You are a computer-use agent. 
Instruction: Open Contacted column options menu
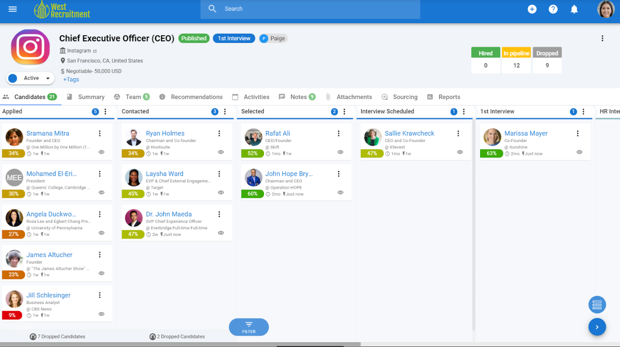(225, 112)
